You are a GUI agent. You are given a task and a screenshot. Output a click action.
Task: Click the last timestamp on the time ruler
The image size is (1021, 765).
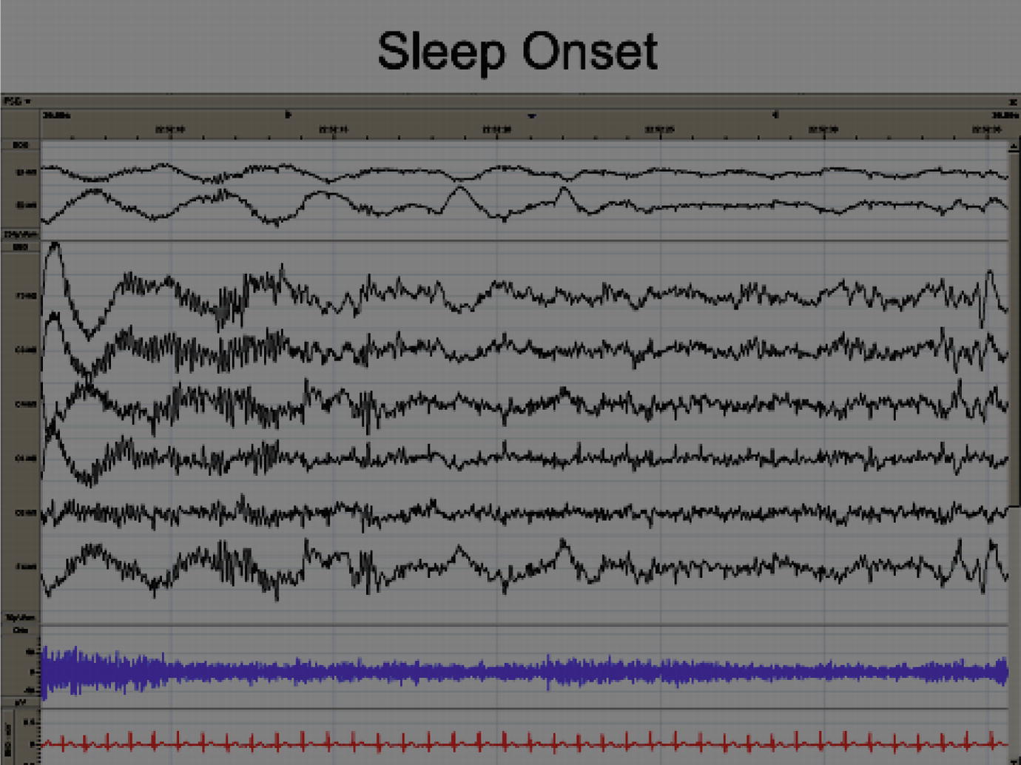click(x=987, y=129)
